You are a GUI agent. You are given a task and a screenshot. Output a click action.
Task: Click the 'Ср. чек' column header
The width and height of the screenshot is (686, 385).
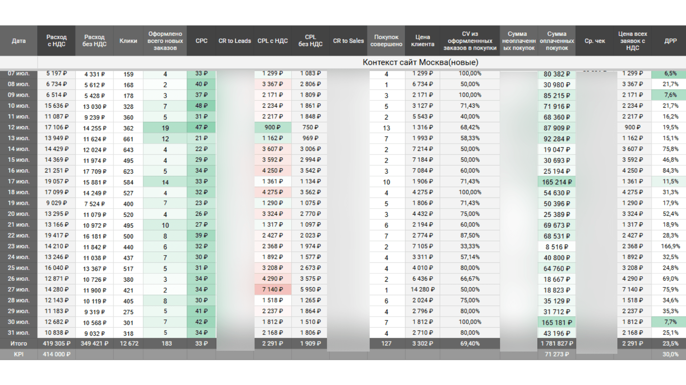[595, 41]
